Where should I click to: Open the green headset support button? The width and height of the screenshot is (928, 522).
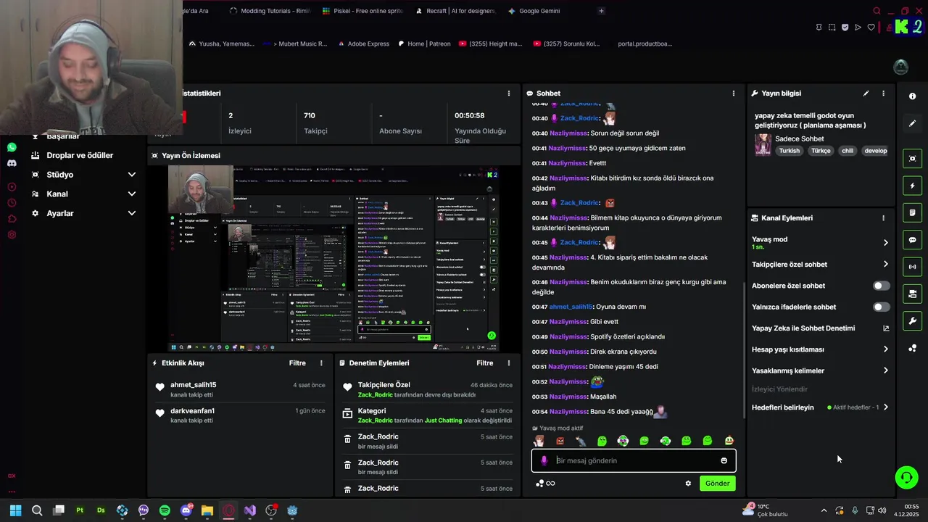906,478
